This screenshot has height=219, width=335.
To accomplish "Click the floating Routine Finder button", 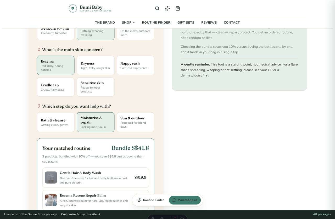I will 151,200.
